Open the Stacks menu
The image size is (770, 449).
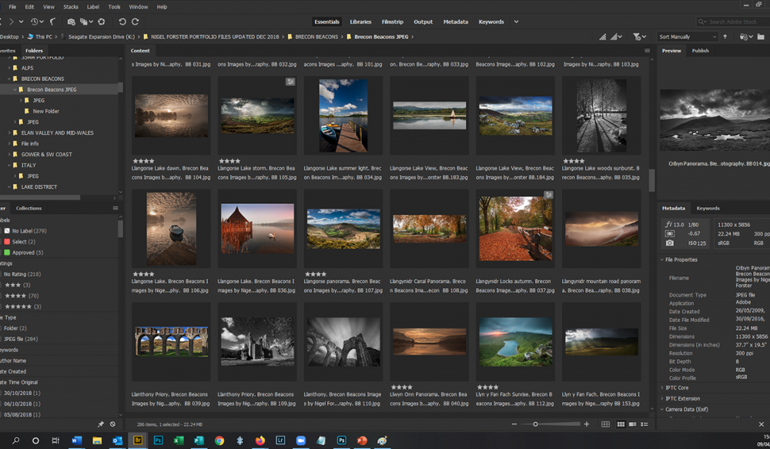(x=71, y=7)
